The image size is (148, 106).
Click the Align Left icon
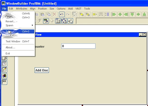point(114,14)
